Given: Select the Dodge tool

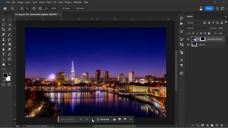Looking at the screenshot, I should [9, 49].
